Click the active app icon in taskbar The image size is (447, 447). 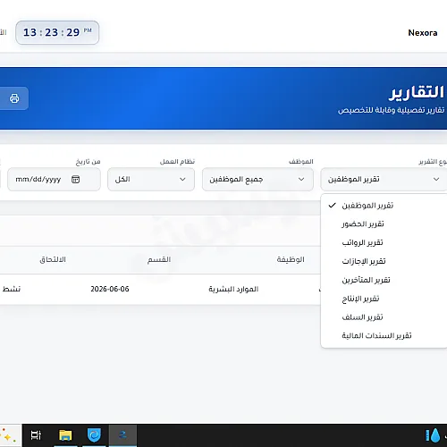pos(122,435)
